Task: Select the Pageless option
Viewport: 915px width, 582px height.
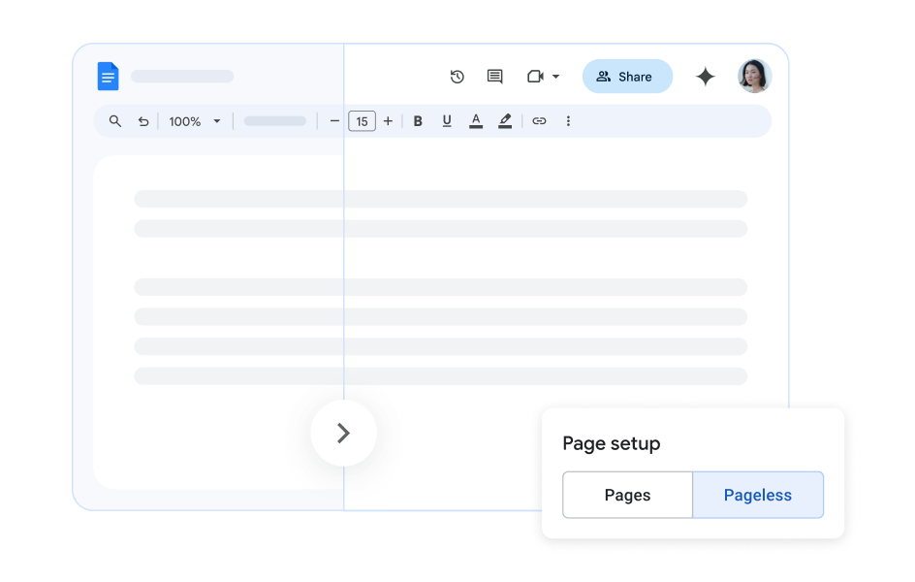Action: click(x=758, y=495)
